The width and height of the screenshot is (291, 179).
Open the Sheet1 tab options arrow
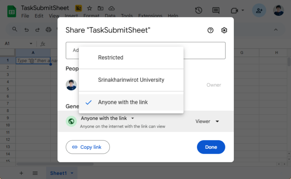72,173
